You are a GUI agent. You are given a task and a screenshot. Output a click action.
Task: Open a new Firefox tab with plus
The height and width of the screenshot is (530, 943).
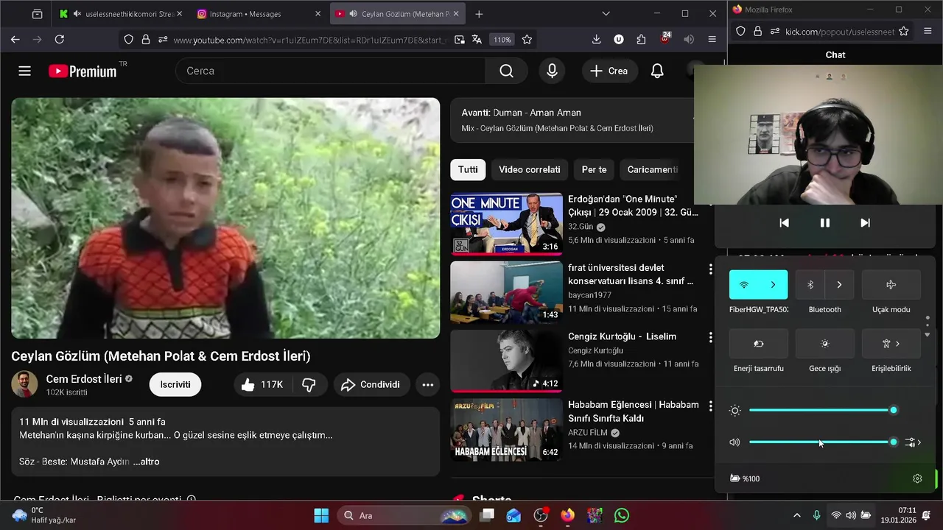[479, 14]
